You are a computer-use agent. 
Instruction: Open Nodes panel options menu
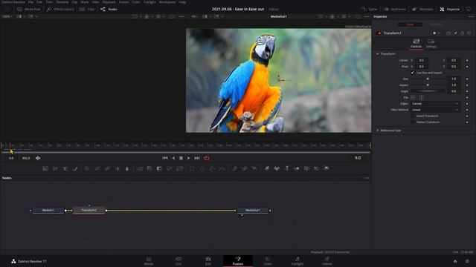tap(367, 178)
